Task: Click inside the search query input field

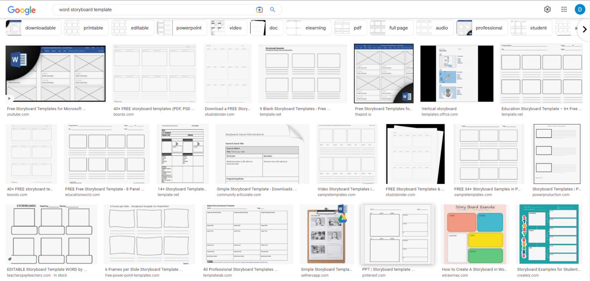Action: pyautogui.click(x=154, y=9)
